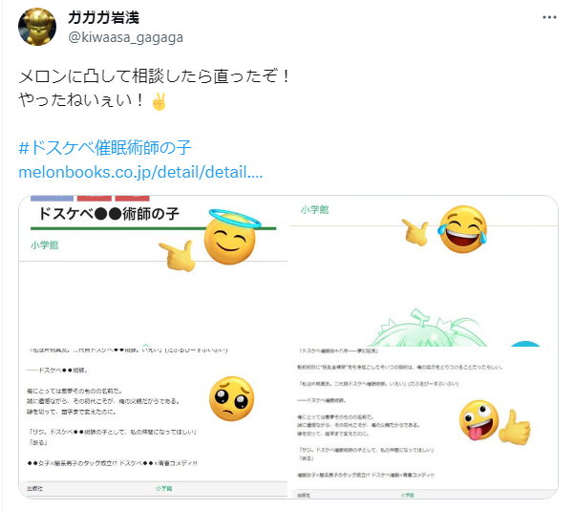
Task: Open the right fixed-title screenshot
Action: [x=423, y=347]
